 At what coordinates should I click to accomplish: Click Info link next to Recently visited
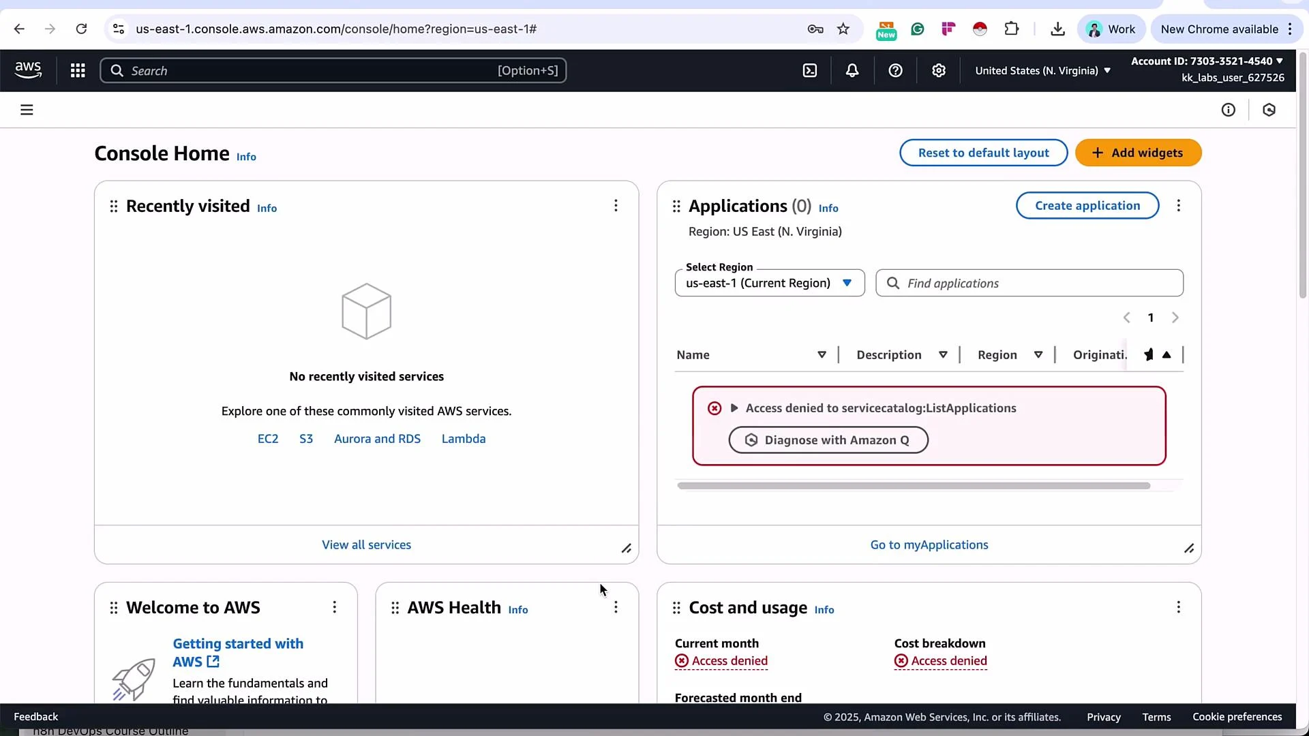click(267, 209)
